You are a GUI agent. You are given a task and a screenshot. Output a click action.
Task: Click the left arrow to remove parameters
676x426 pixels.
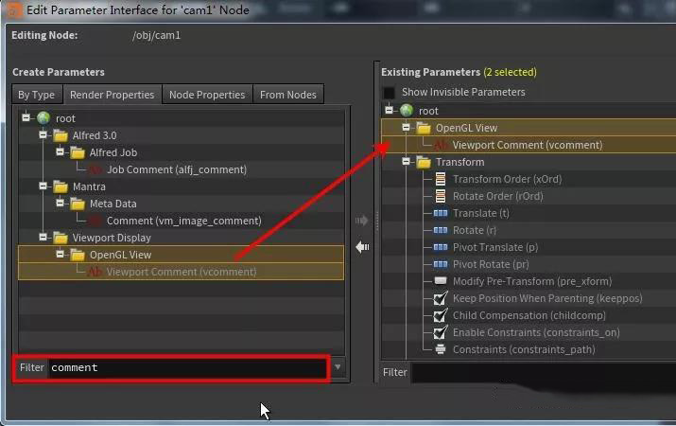362,247
